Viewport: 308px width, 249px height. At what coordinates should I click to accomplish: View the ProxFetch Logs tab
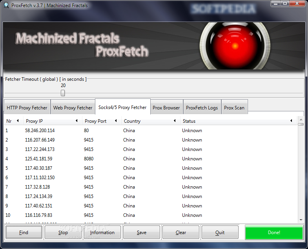[x=202, y=107]
